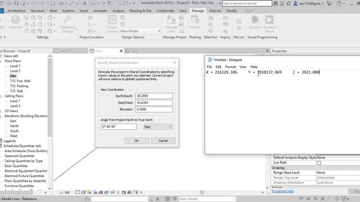Click the East/West coordinate field

point(154,103)
